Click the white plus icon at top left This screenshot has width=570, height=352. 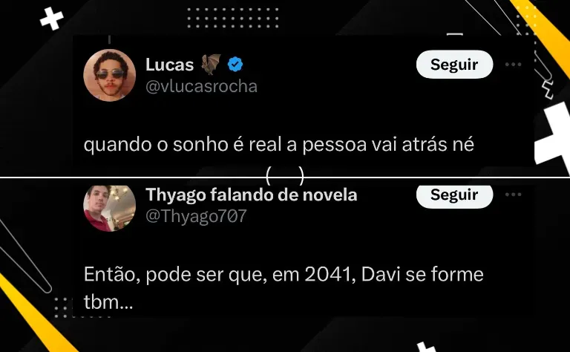[x=52, y=19]
